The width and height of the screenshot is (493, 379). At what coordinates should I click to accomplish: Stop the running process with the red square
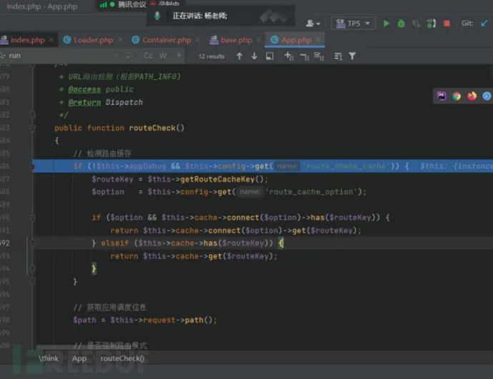pyautogui.click(x=447, y=24)
